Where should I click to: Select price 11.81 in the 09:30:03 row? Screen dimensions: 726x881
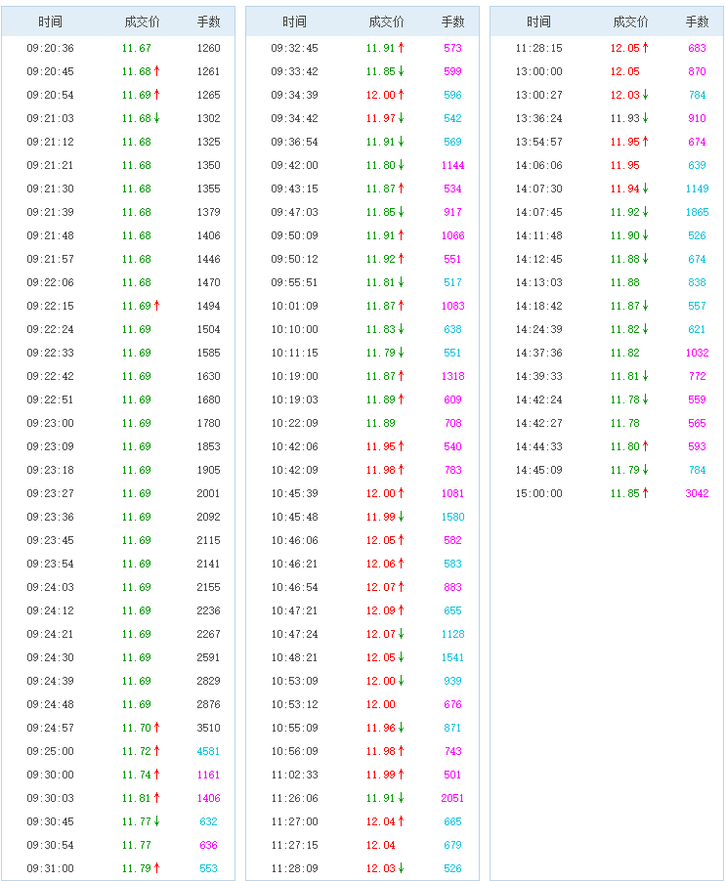(137, 798)
